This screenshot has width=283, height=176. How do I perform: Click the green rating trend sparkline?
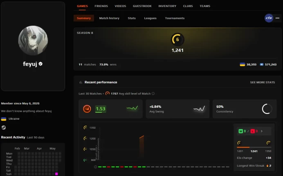pos(132,108)
